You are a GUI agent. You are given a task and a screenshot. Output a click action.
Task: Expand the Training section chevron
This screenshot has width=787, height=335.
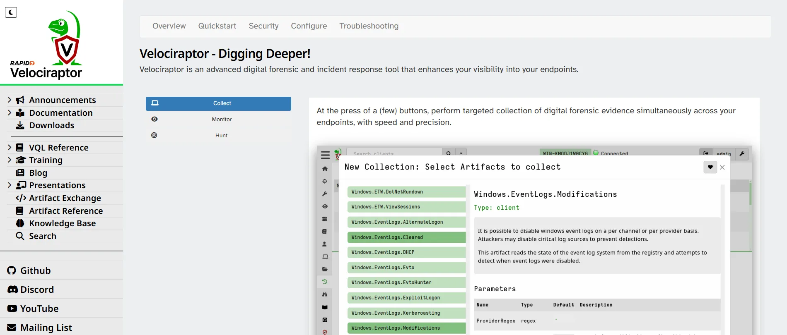[10, 160]
